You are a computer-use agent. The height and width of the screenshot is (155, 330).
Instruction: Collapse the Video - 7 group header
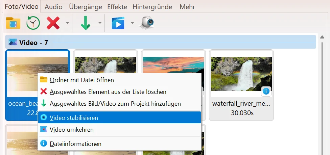161,42
